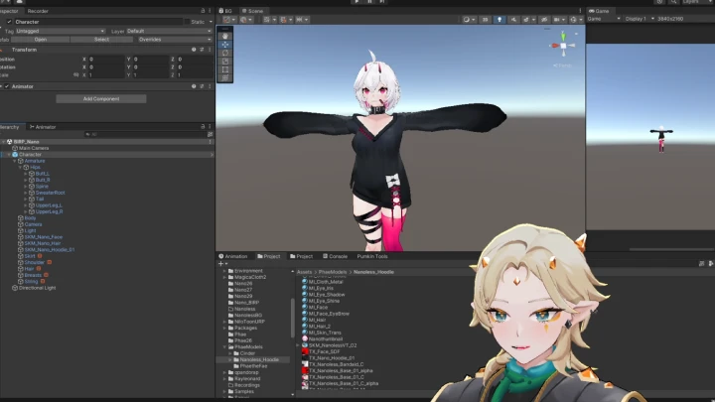
Task: Select the Rotate tool
Action: [x=225, y=53]
